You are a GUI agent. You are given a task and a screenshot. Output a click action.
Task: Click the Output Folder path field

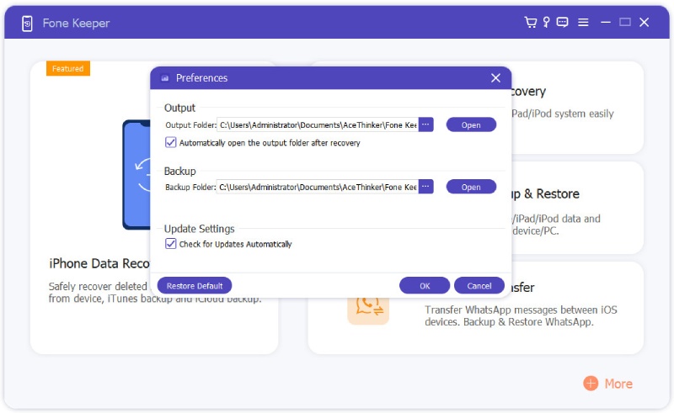(x=317, y=124)
